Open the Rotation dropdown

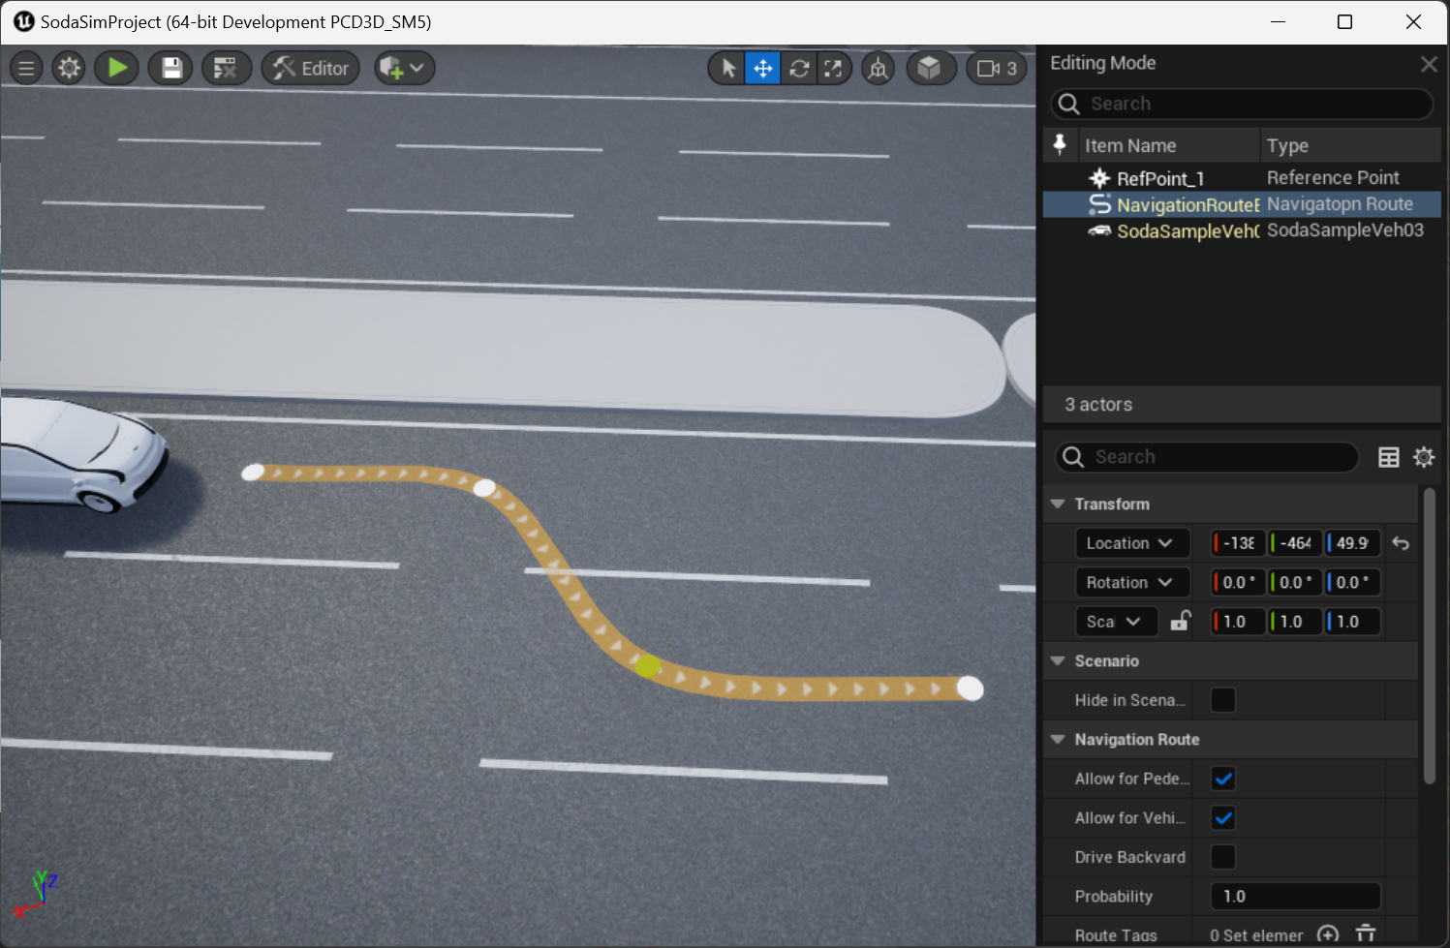point(1131,582)
